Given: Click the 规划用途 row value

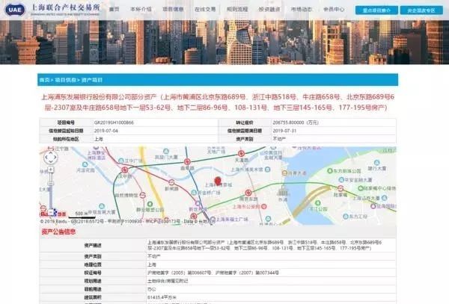Looking at the screenshot, I should [x=168, y=281].
